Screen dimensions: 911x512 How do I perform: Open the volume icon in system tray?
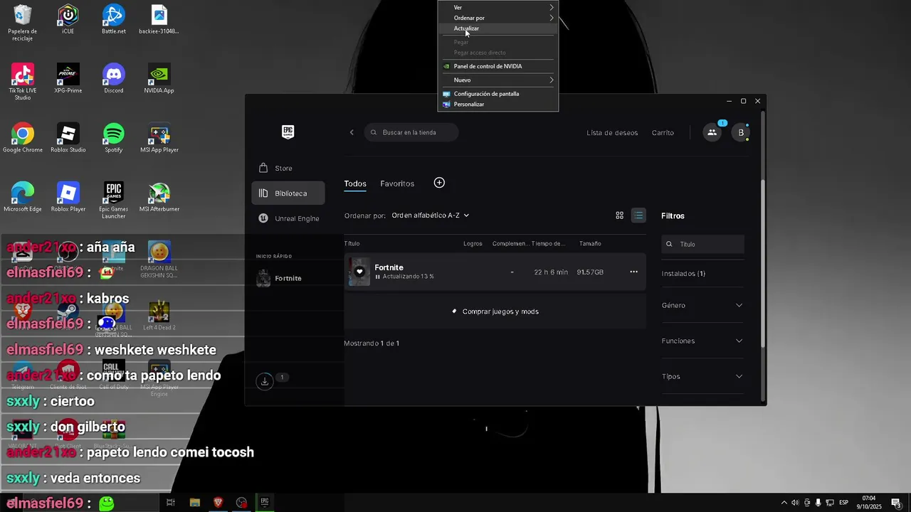[795, 503]
